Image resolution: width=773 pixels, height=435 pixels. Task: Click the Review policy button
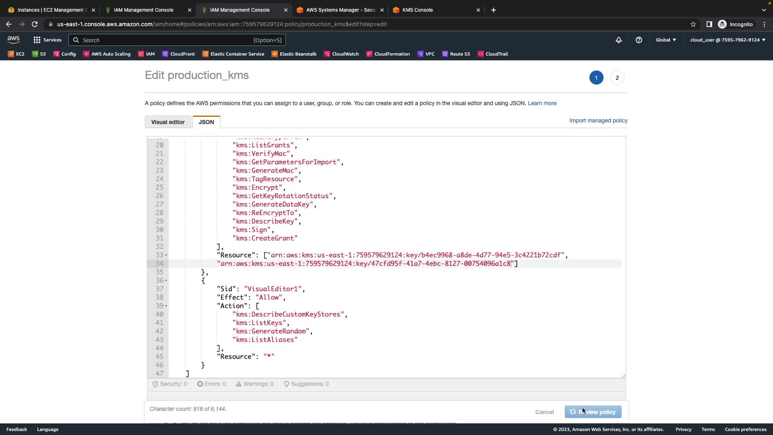tap(593, 412)
